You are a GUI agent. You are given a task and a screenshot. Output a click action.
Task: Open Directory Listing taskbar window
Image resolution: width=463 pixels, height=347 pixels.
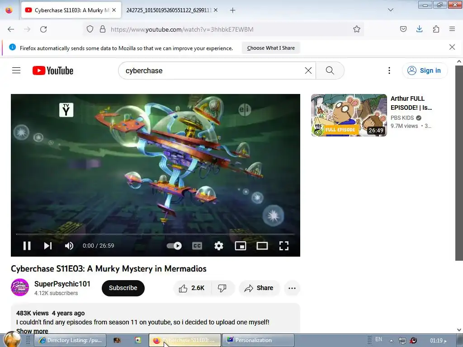[x=70, y=340]
